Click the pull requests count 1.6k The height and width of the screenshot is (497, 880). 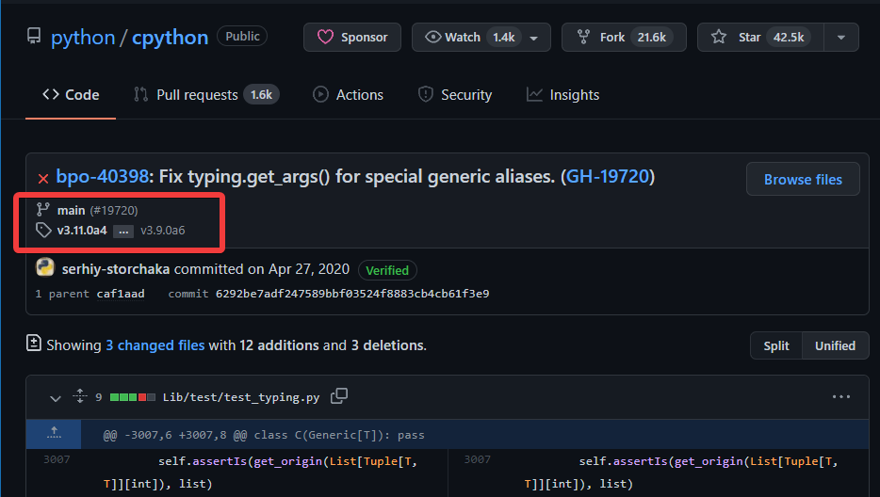pos(261,95)
